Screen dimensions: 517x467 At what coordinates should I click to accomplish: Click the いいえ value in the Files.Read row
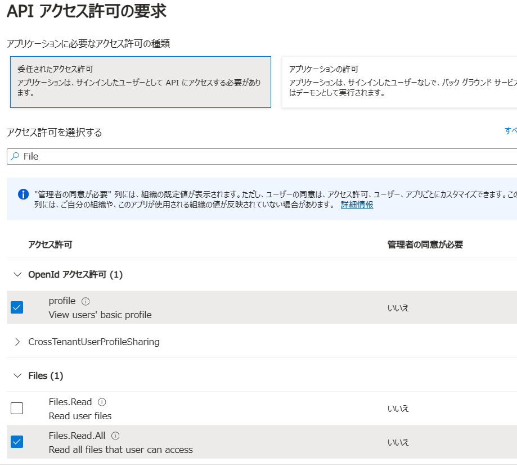[x=398, y=409]
